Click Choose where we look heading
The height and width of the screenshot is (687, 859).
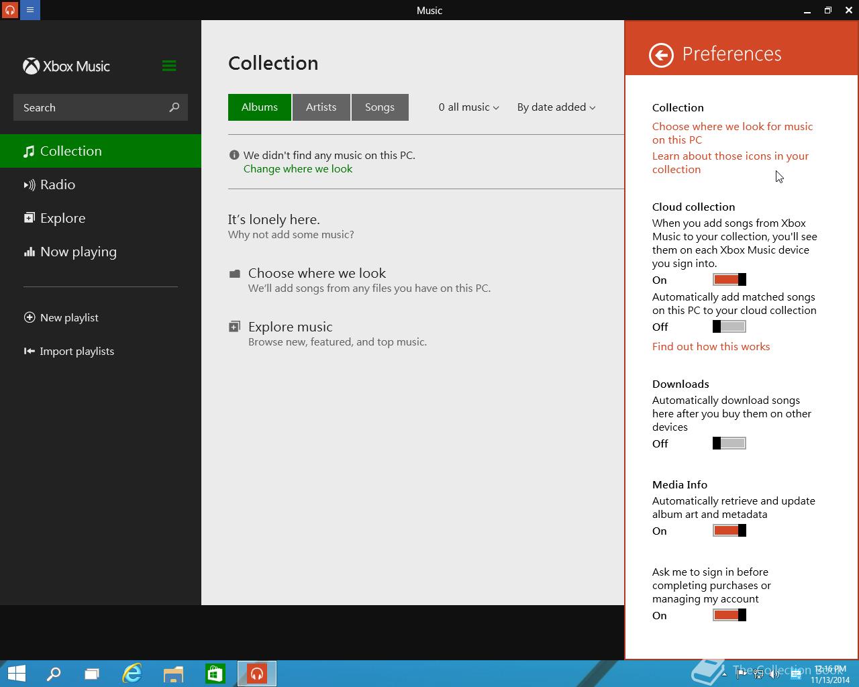317,273
